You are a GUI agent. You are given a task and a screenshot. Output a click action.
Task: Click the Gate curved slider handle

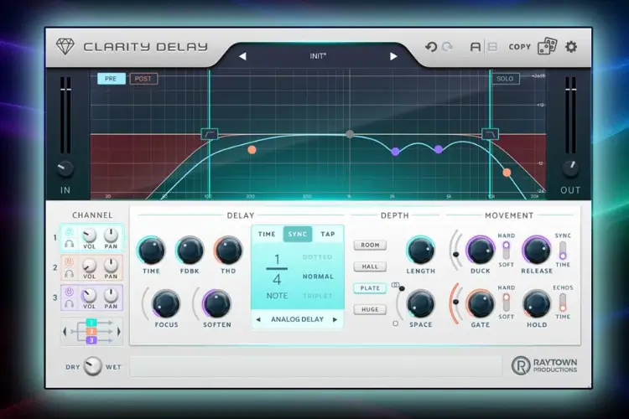coord(455,302)
